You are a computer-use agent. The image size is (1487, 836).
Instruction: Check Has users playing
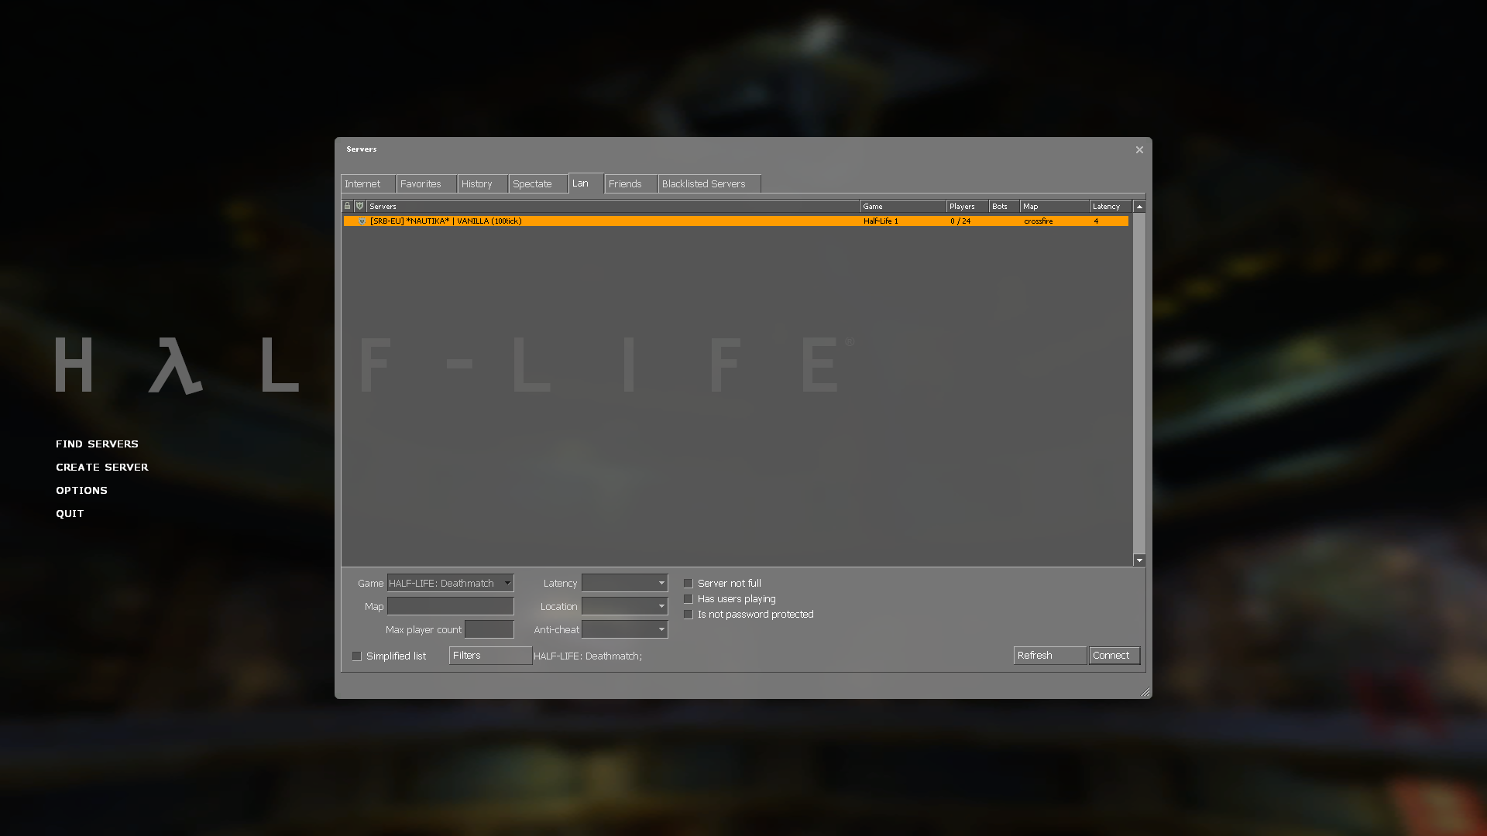(688, 599)
